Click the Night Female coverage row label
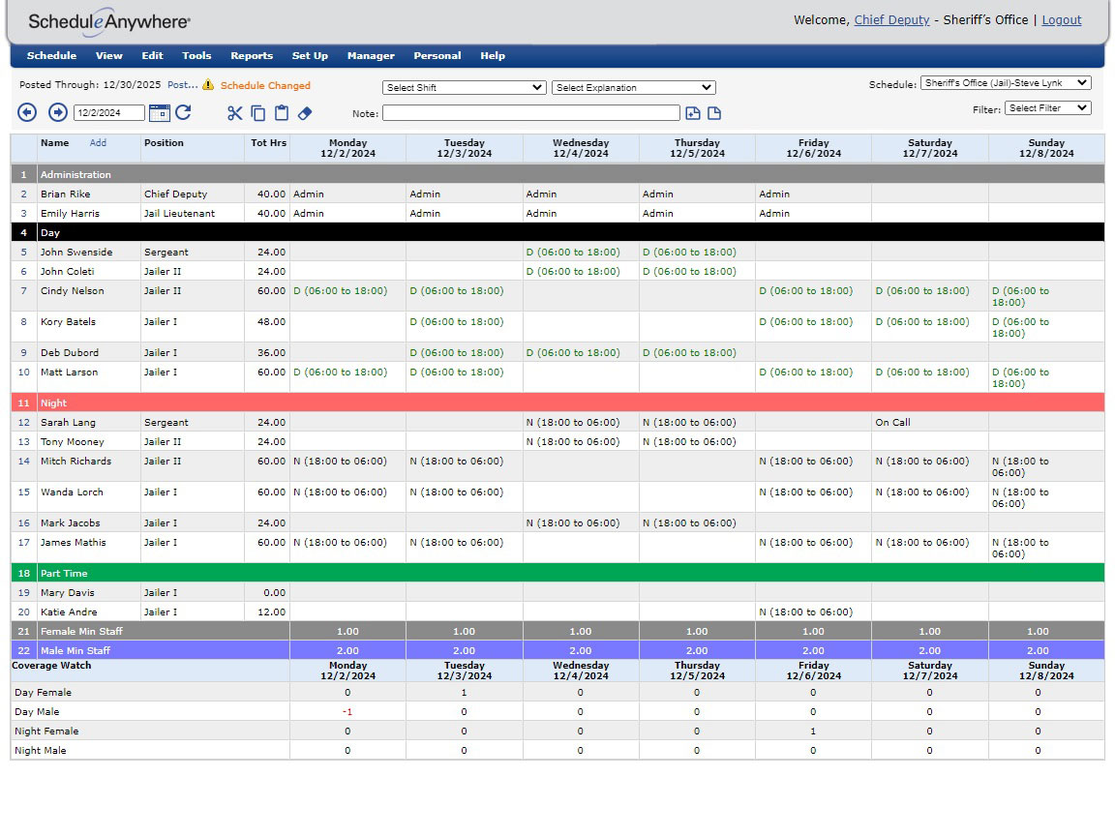The height and width of the screenshot is (836, 1115). tap(46, 731)
